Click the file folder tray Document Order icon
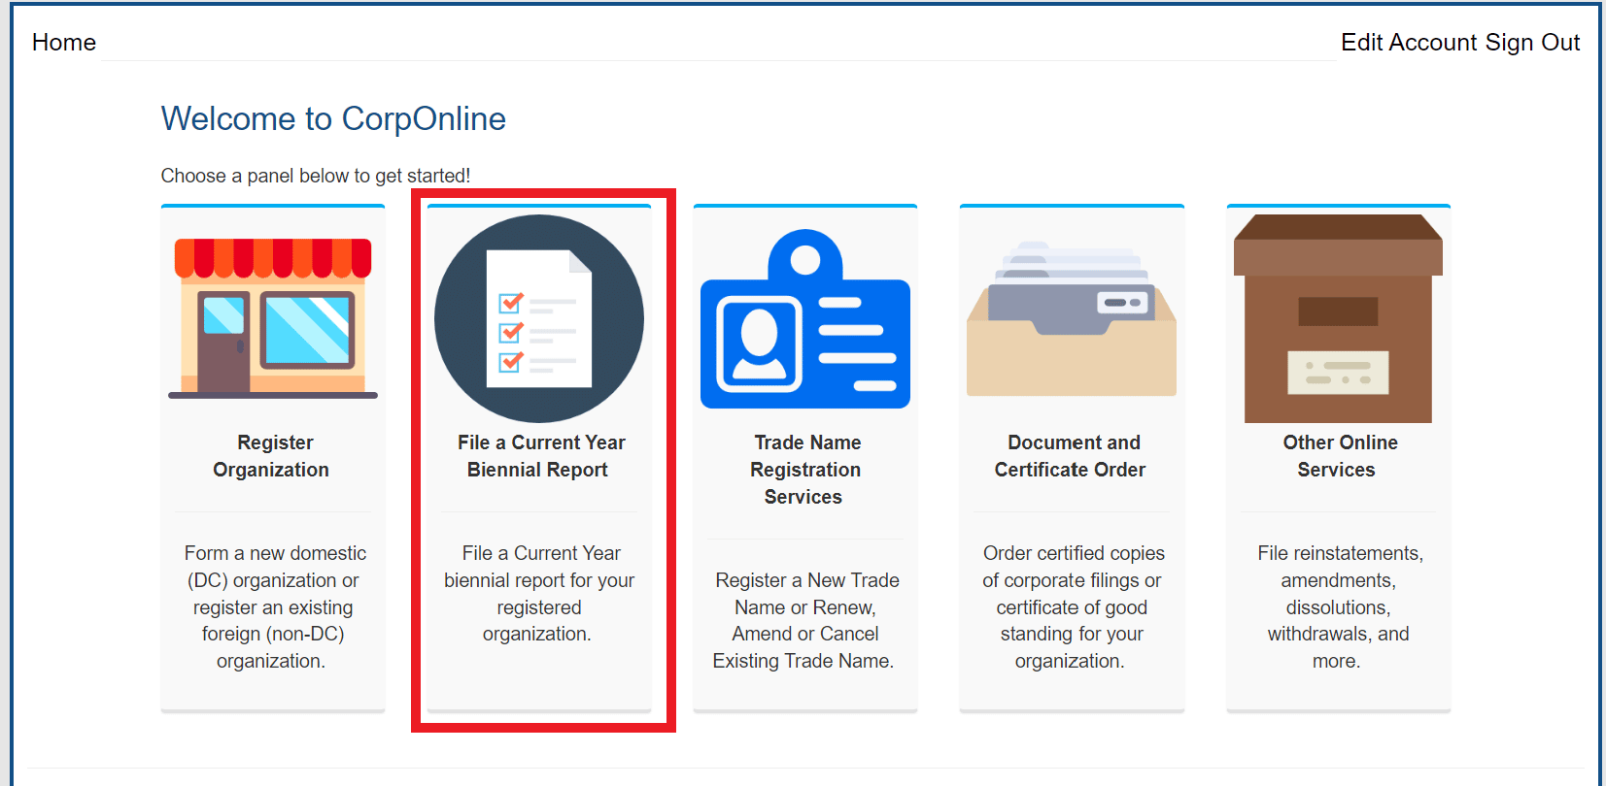The height and width of the screenshot is (786, 1606). click(1072, 318)
